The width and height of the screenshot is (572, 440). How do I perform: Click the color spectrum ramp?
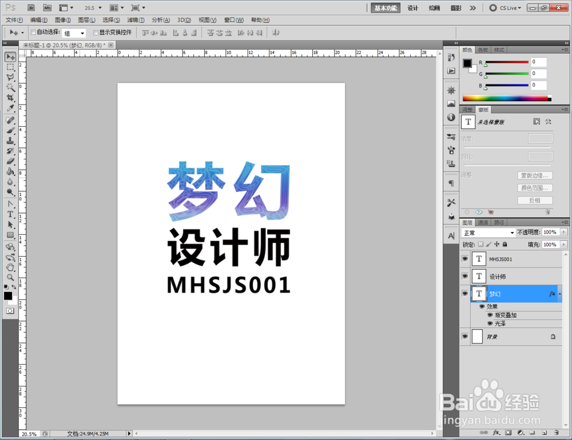pos(507,98)
